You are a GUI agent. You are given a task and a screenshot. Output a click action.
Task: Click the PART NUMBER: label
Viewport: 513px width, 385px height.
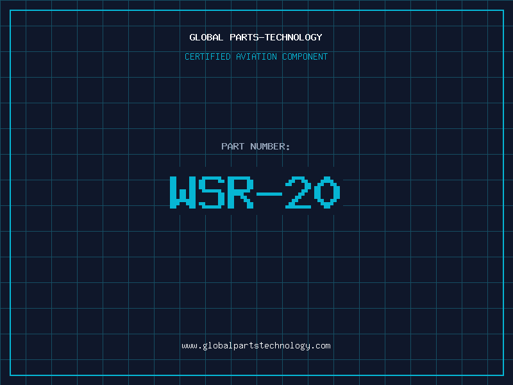pyautogui.click(x=256, y=147)
